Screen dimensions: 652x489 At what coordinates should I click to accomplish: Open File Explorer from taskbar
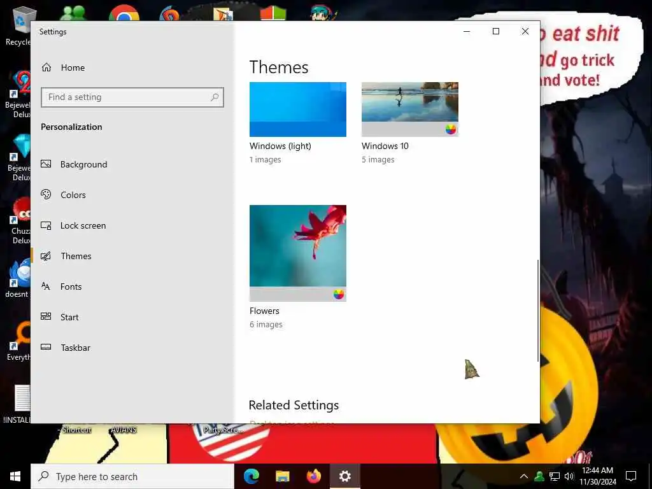point(283,476)
